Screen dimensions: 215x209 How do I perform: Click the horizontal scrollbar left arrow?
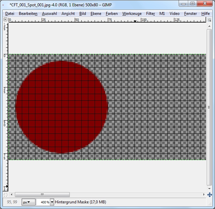coord(12,194)
